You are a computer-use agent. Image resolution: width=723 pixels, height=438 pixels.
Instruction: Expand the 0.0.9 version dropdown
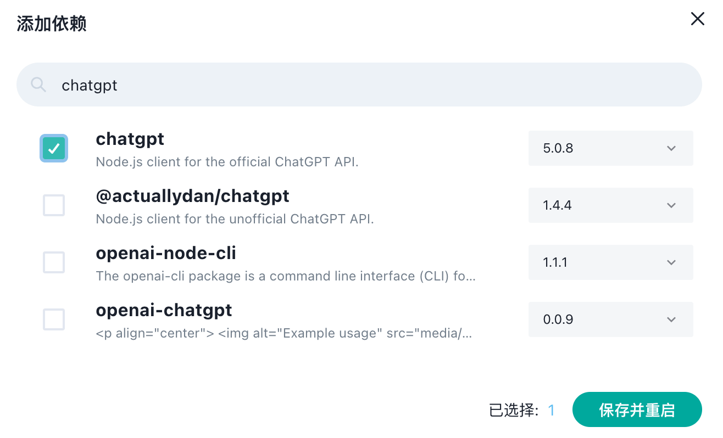[610, 319]
